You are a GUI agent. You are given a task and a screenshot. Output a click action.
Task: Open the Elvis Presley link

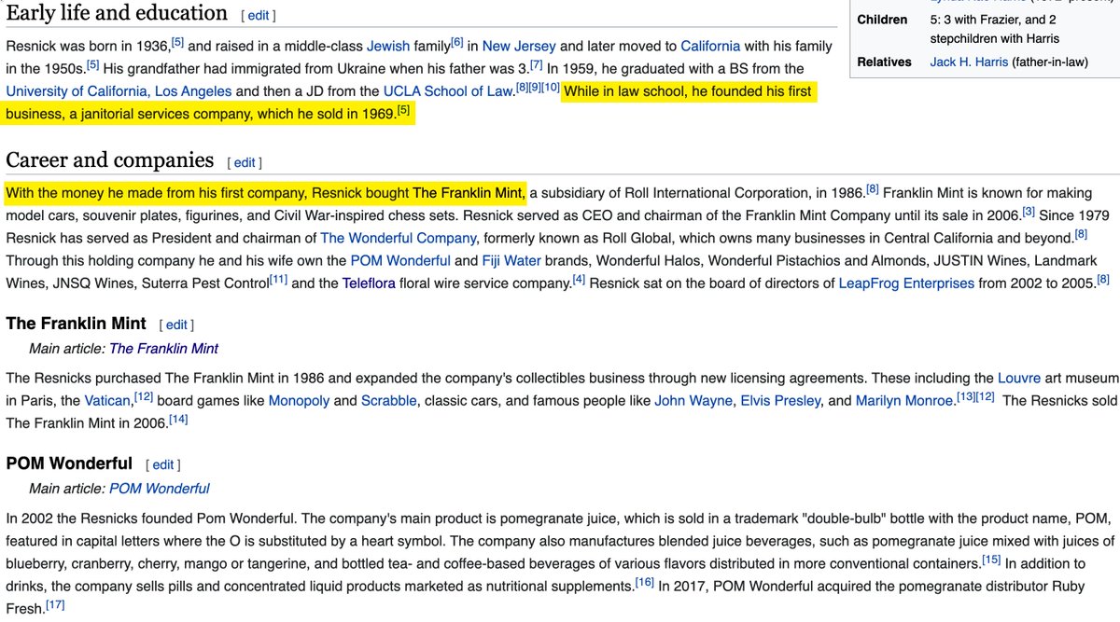tap(780, 401)
